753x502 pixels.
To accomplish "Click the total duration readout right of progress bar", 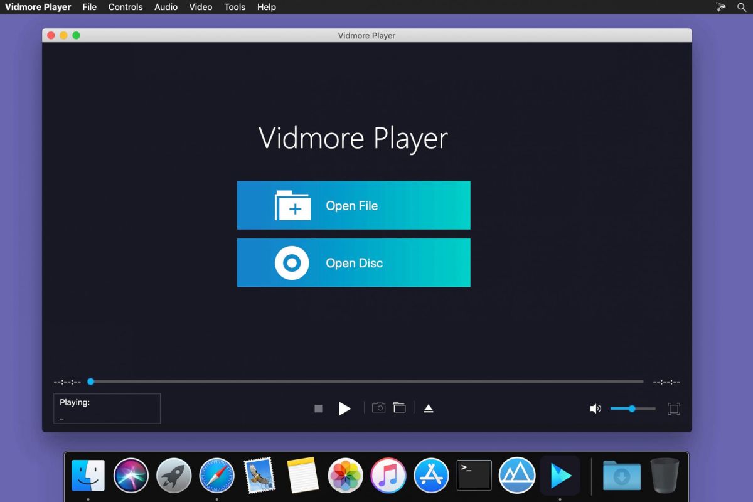I will click(x=666, y=382).
